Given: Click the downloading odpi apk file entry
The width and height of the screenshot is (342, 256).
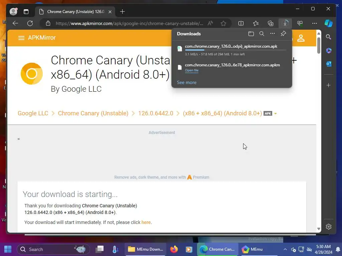Looking at the screenshot, I should tap(232, 50).
